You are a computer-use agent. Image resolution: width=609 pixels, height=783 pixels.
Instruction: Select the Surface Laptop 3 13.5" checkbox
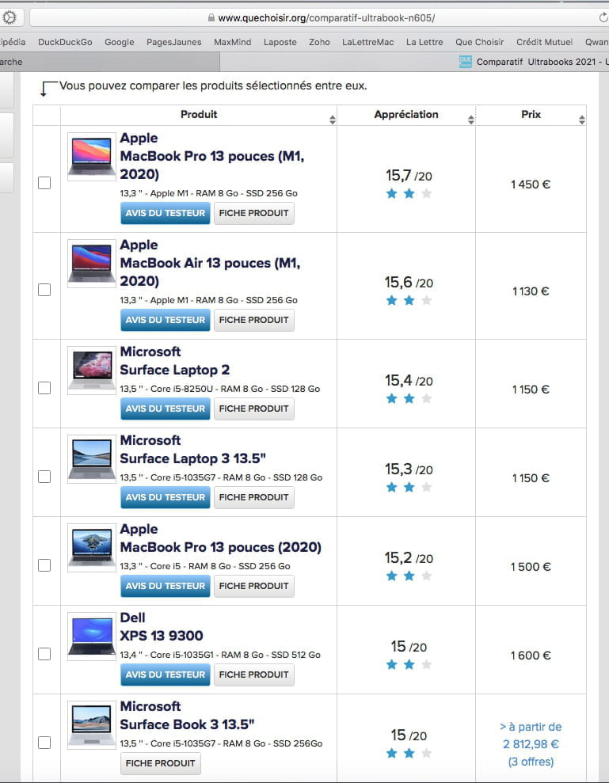point(44,477)
